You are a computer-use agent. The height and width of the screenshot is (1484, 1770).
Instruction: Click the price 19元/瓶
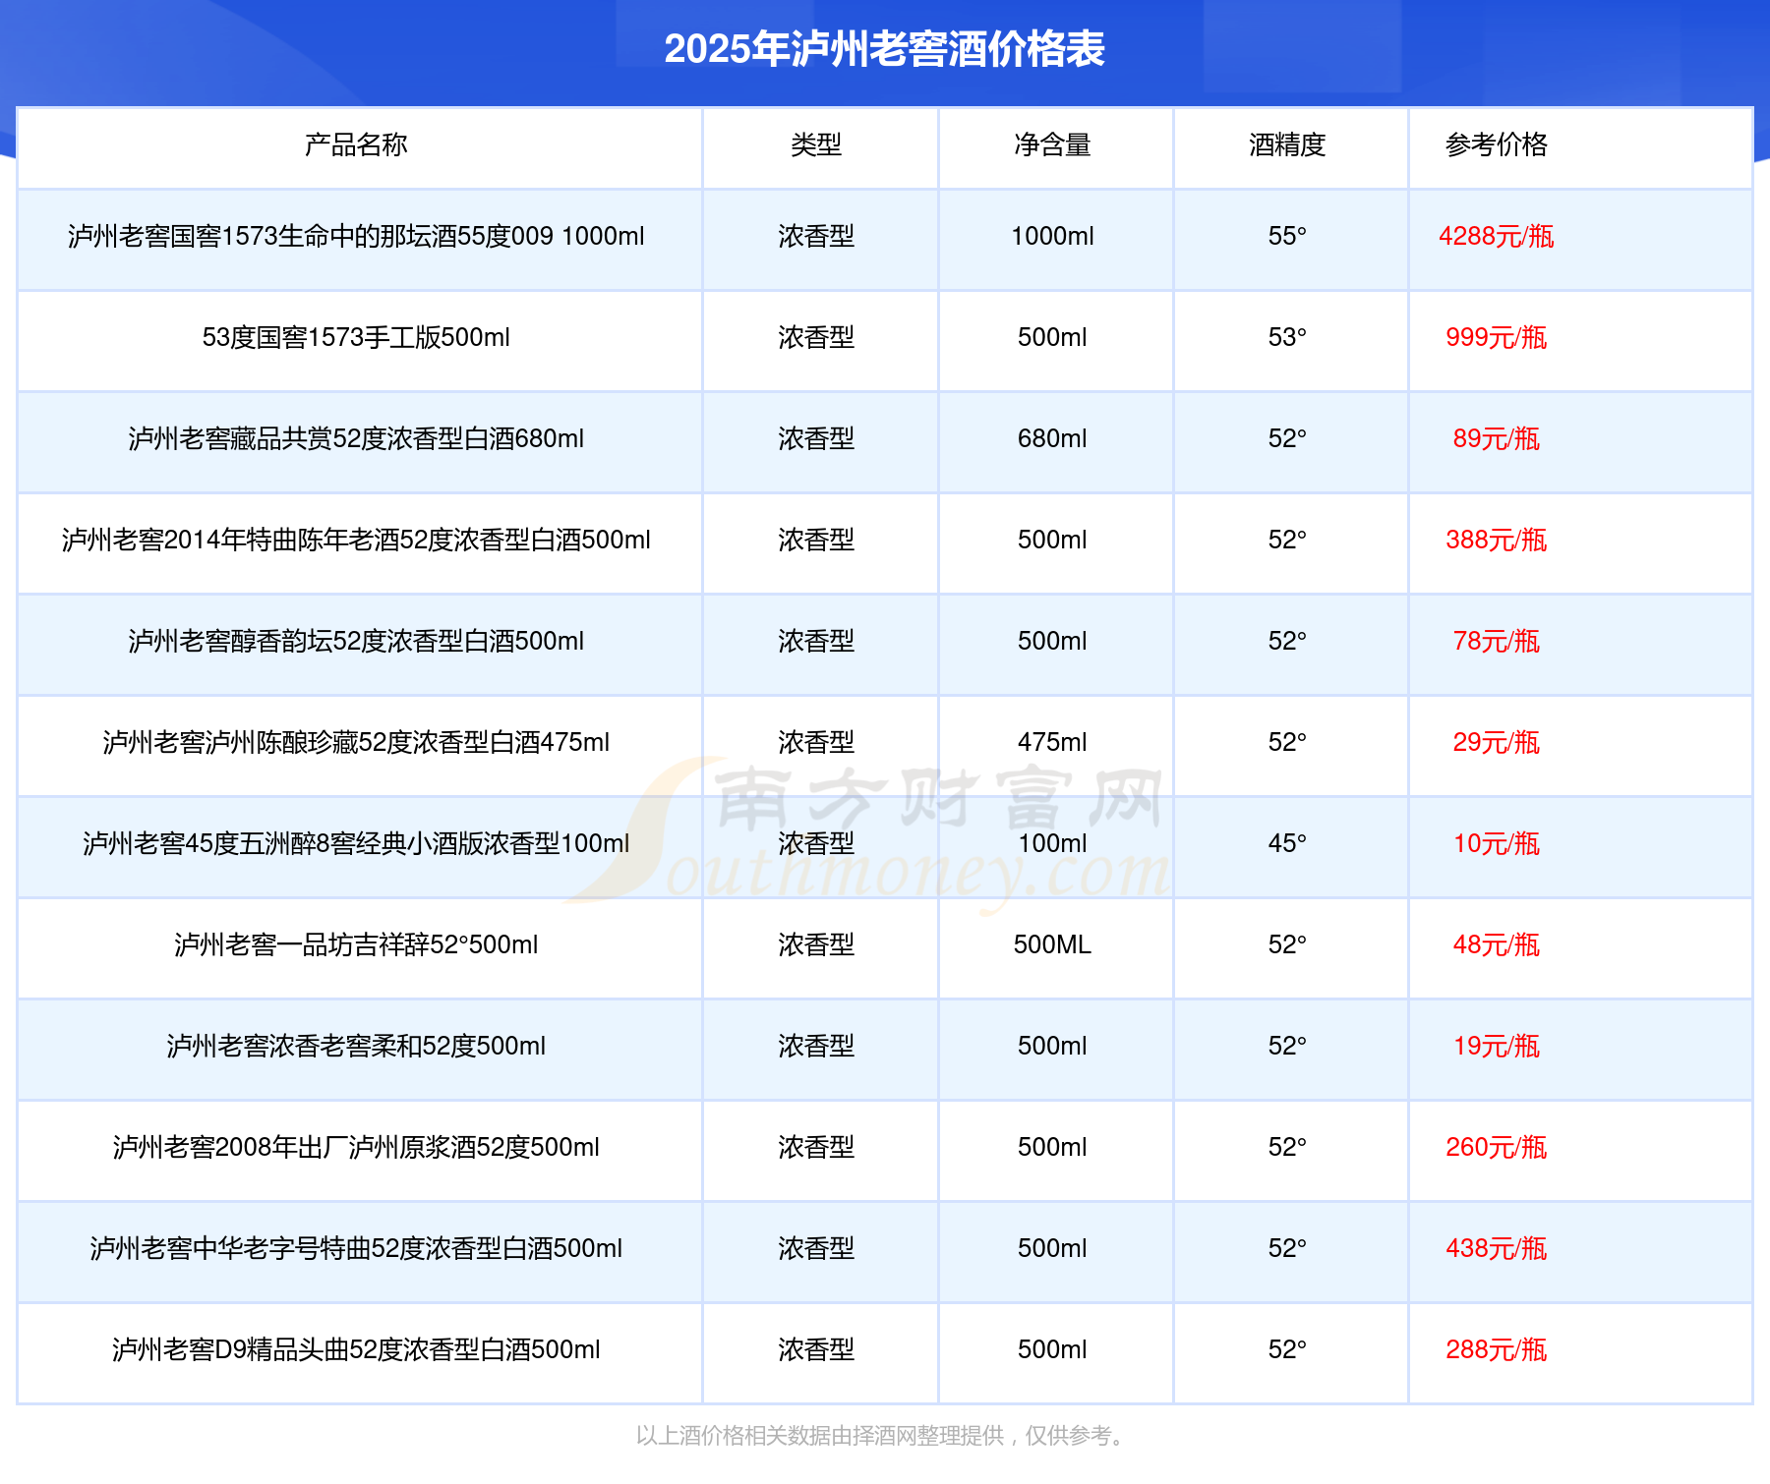tap(1496, 1047)
